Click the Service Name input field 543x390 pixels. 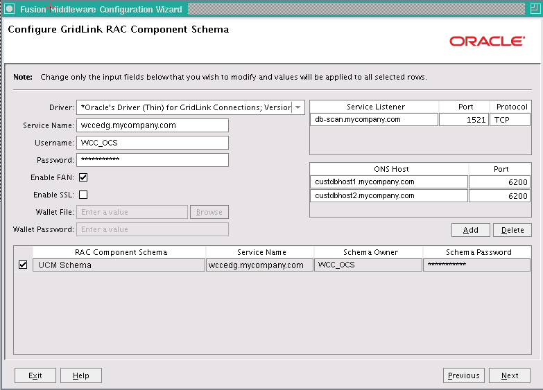[x=153, y=125]
